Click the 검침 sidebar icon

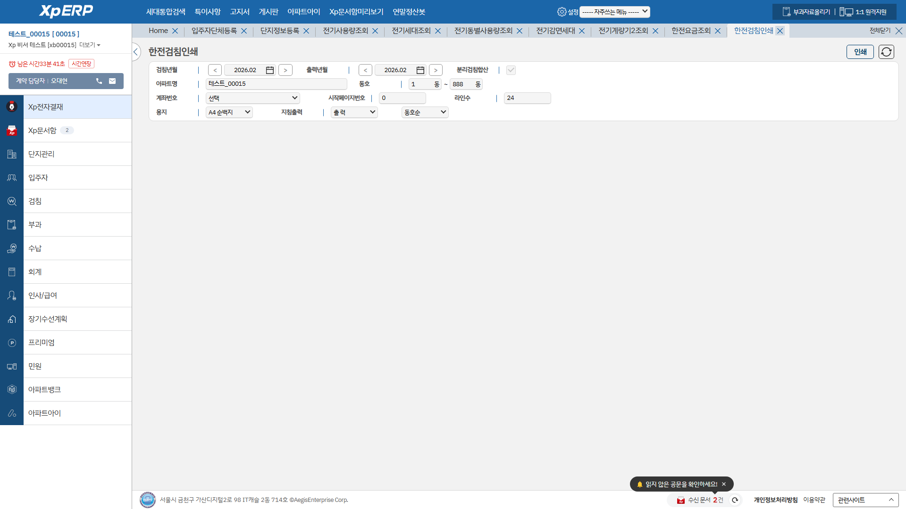pyautogui.click(x=12, y=201)
